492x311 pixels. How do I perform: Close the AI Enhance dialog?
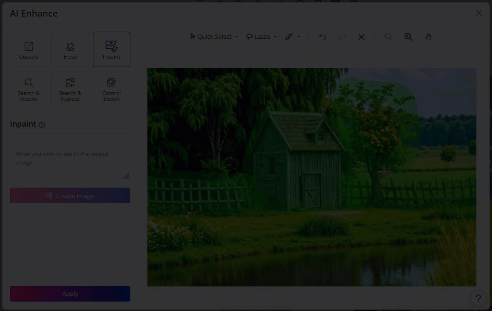[x=479, y=13]
